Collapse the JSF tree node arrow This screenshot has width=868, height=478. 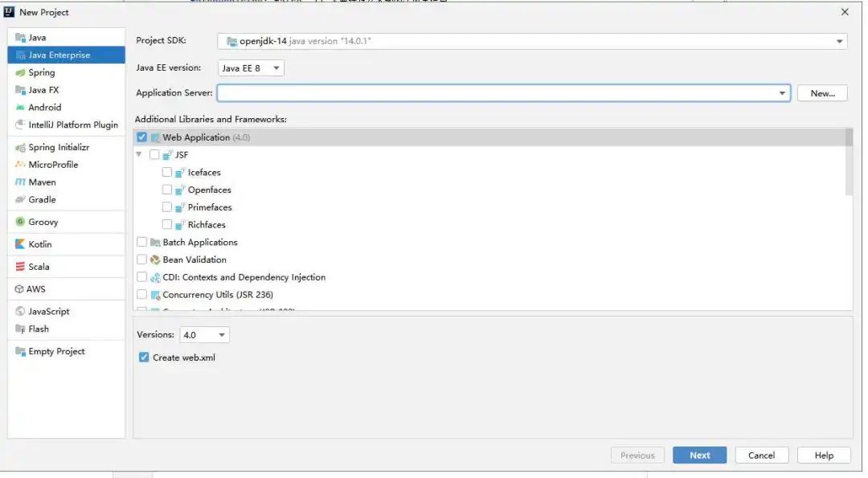[139, 154]
